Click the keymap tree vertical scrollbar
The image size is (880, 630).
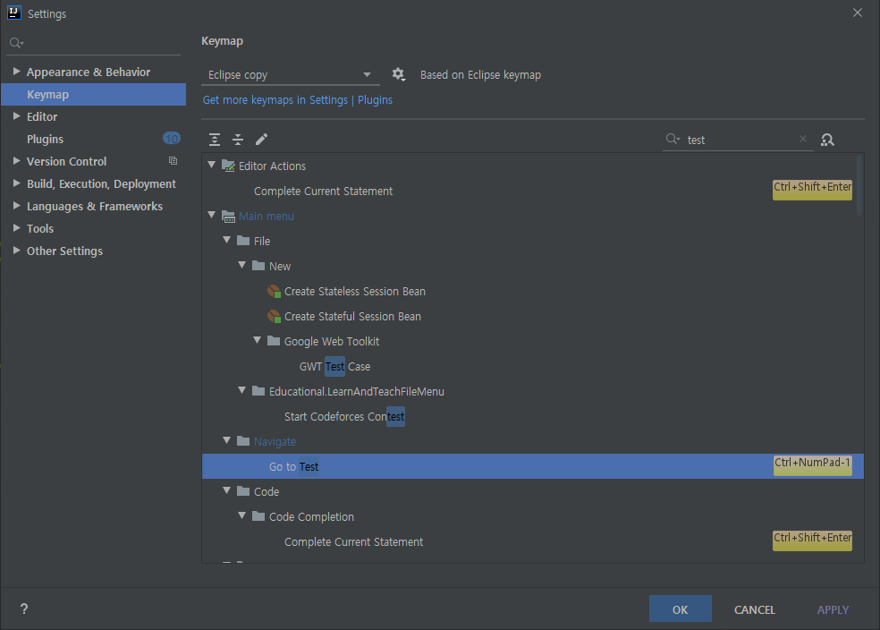[859, 185]
